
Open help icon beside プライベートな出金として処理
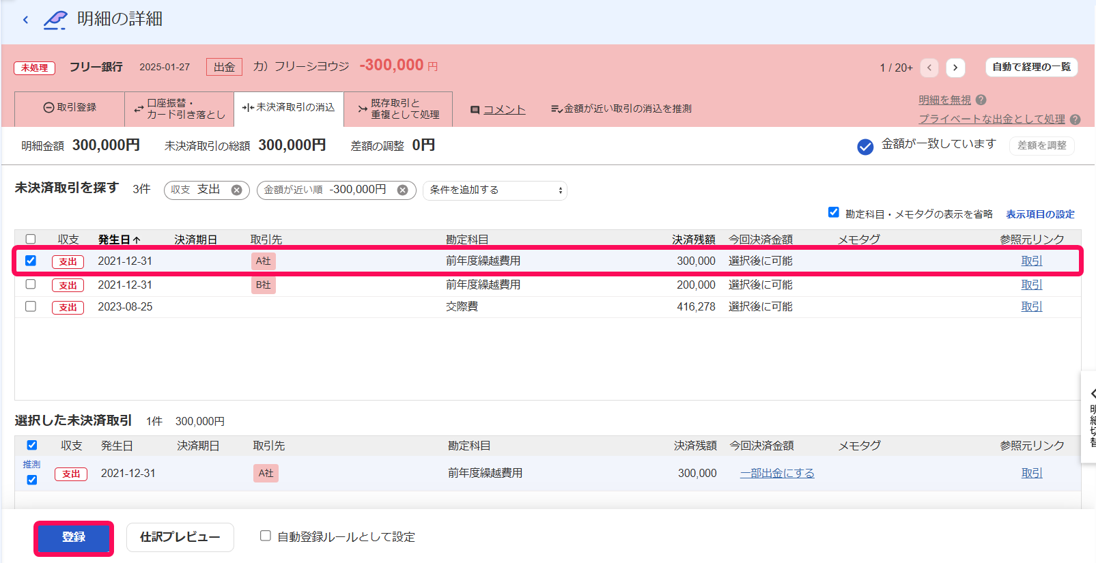click(1076, 119)
